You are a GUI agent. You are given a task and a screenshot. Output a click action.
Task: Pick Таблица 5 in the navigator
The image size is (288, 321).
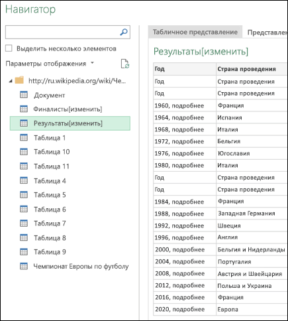(50, 195)
